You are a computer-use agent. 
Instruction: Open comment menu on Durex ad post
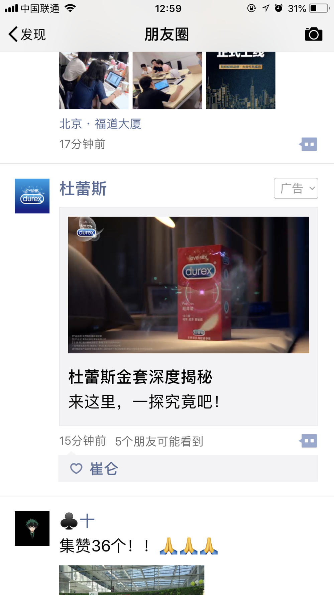click(x=308, y=441)
